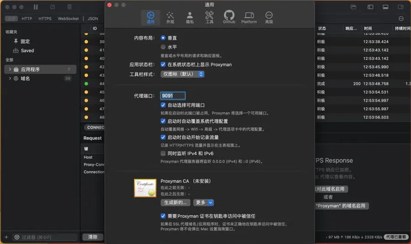
Task: Open the 工具 (Tools) preferences tab
Action: click(209, 18)
